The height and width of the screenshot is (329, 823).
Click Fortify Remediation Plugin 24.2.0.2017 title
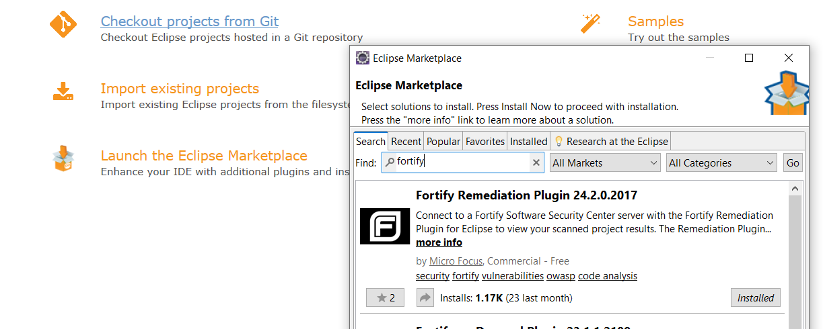click(526, 195)
